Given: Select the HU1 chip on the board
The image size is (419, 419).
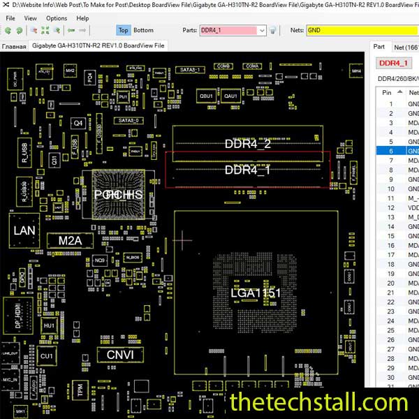Looking at the screenshot, I should (49, 325).
